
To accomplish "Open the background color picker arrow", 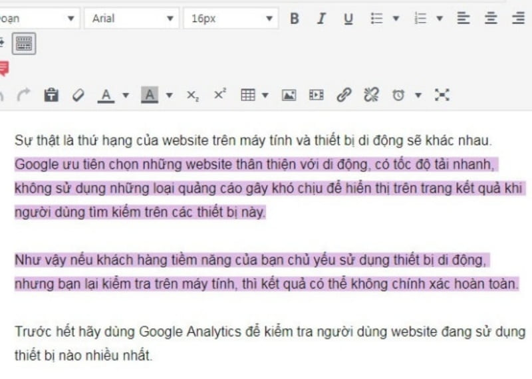I will 169,95.
